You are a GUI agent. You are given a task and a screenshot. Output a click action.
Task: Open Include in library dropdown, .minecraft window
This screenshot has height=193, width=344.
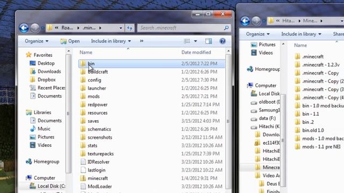[x=111, y=41]
